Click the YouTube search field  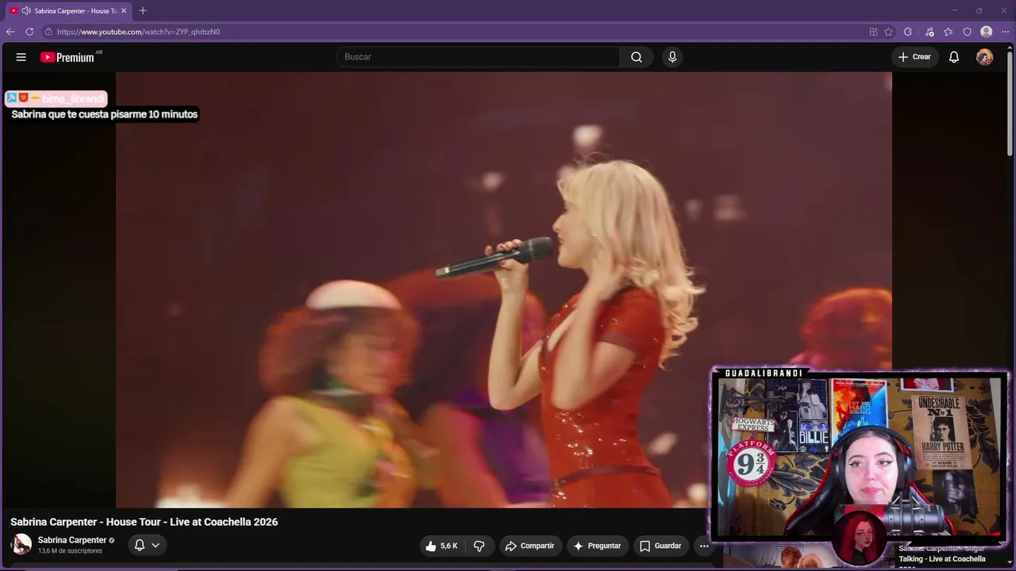[478, 57]
